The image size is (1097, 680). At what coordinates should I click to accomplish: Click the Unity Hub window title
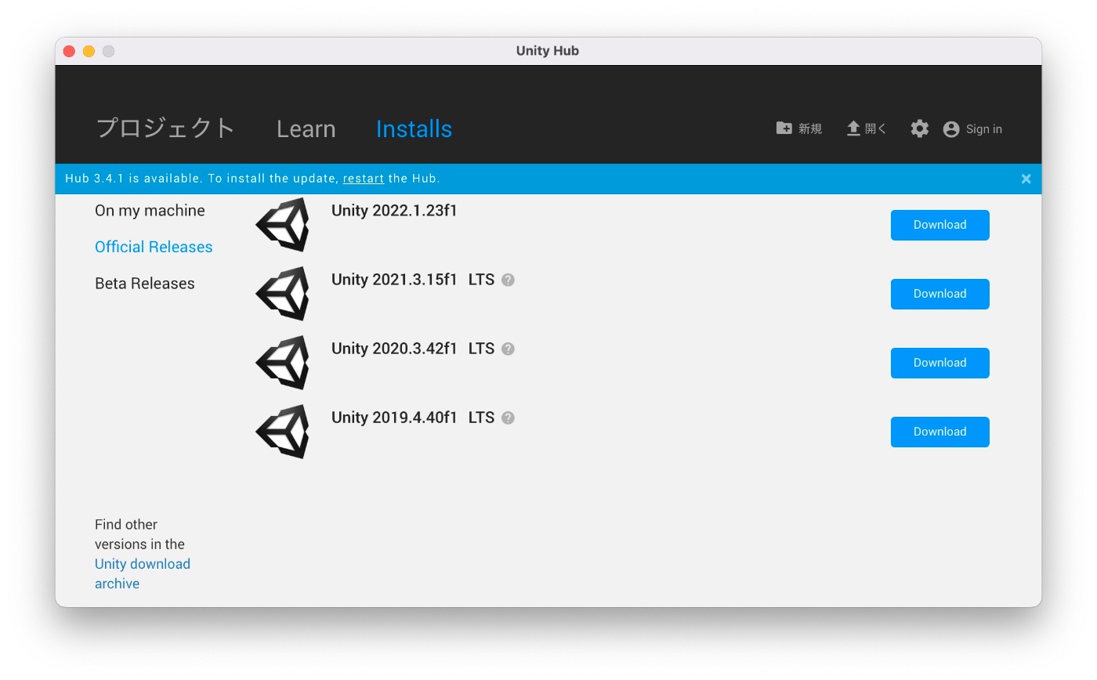coord(548,51)
